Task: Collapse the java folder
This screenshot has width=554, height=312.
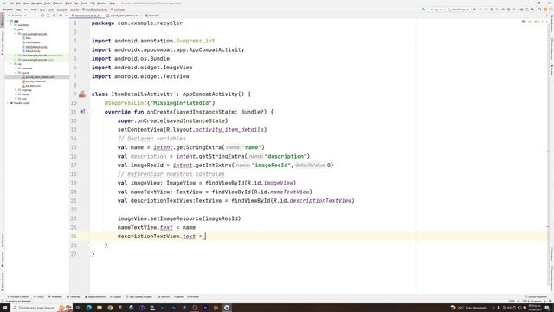Action: click(11, 29)
